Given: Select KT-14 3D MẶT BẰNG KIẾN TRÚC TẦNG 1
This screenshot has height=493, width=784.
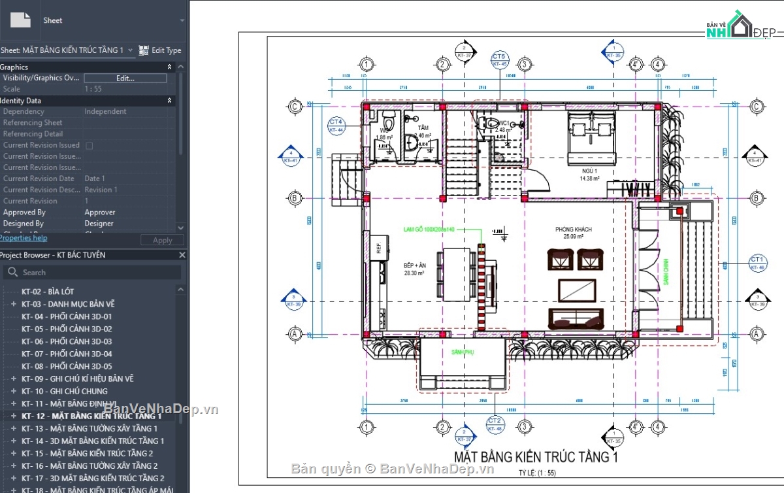Looking at the screenshot, I should coord(93,441).
